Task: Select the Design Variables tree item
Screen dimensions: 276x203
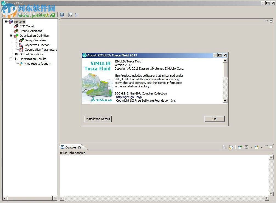Action: [x=35, y=40]
